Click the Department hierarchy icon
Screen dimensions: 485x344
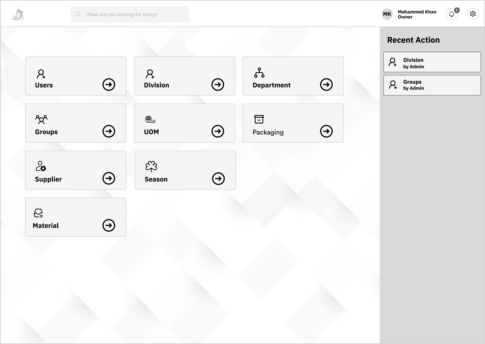(x=259, y=73)
